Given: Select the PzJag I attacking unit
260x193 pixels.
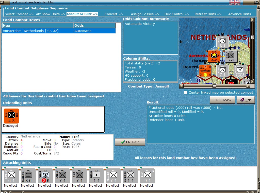Looking at the screenshot, I should (x=45, y=176).
